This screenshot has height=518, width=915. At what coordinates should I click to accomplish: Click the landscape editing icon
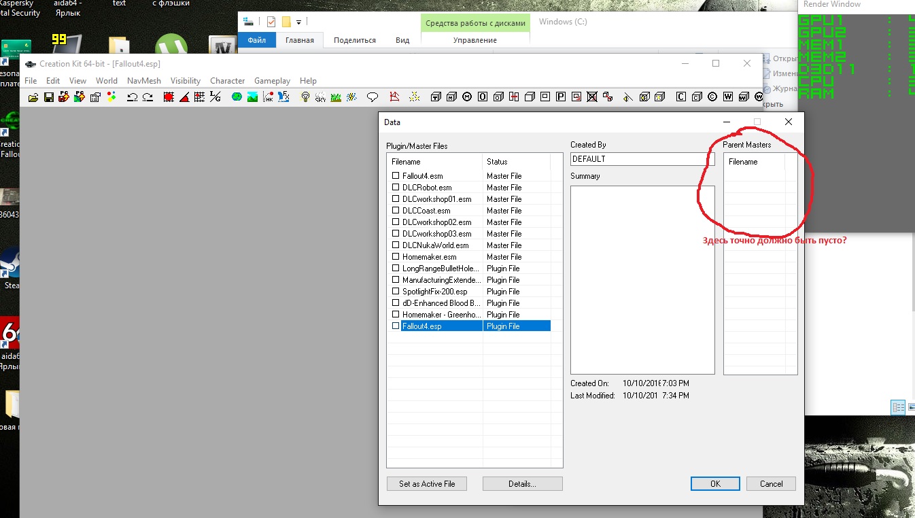pos(252,97)
